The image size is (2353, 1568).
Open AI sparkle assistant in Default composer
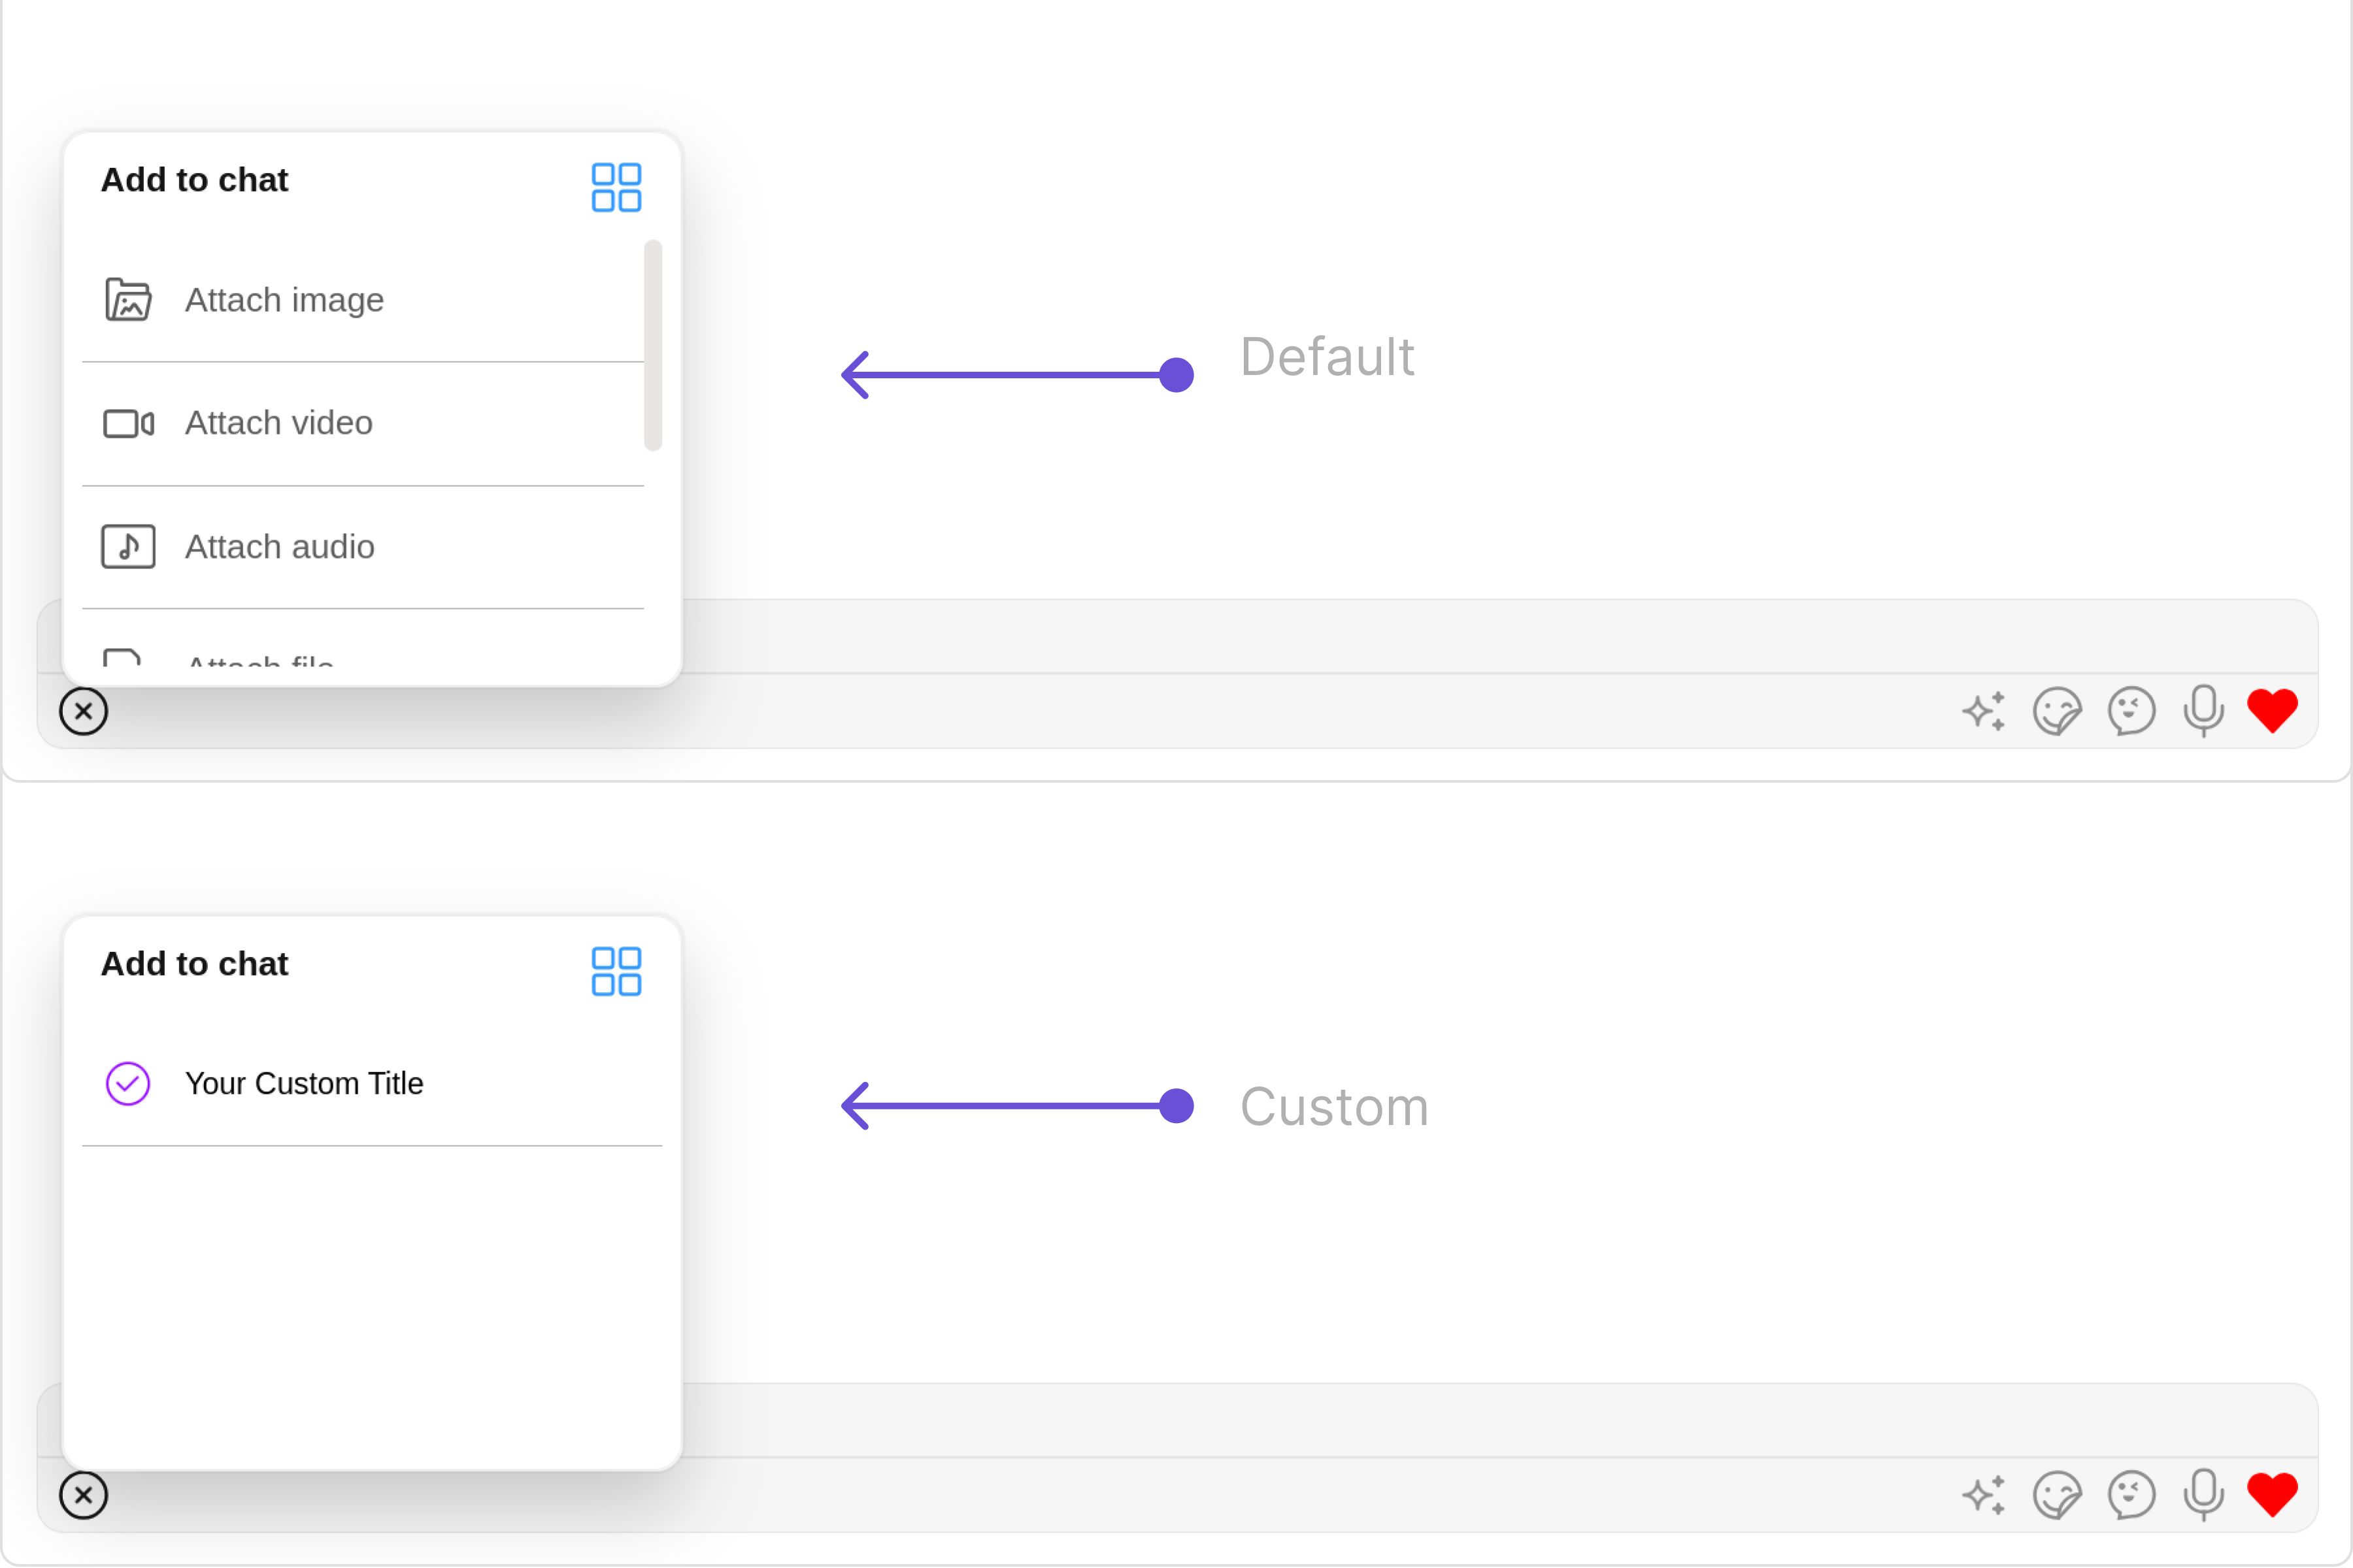pos(1984,712)
